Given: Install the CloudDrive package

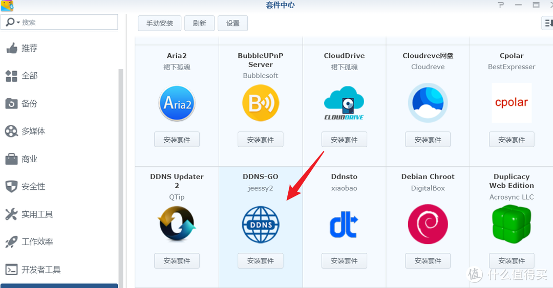Looking at the screenshot, I should [344, 140].
